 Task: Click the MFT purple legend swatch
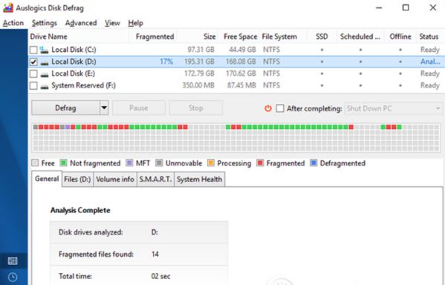129,163
